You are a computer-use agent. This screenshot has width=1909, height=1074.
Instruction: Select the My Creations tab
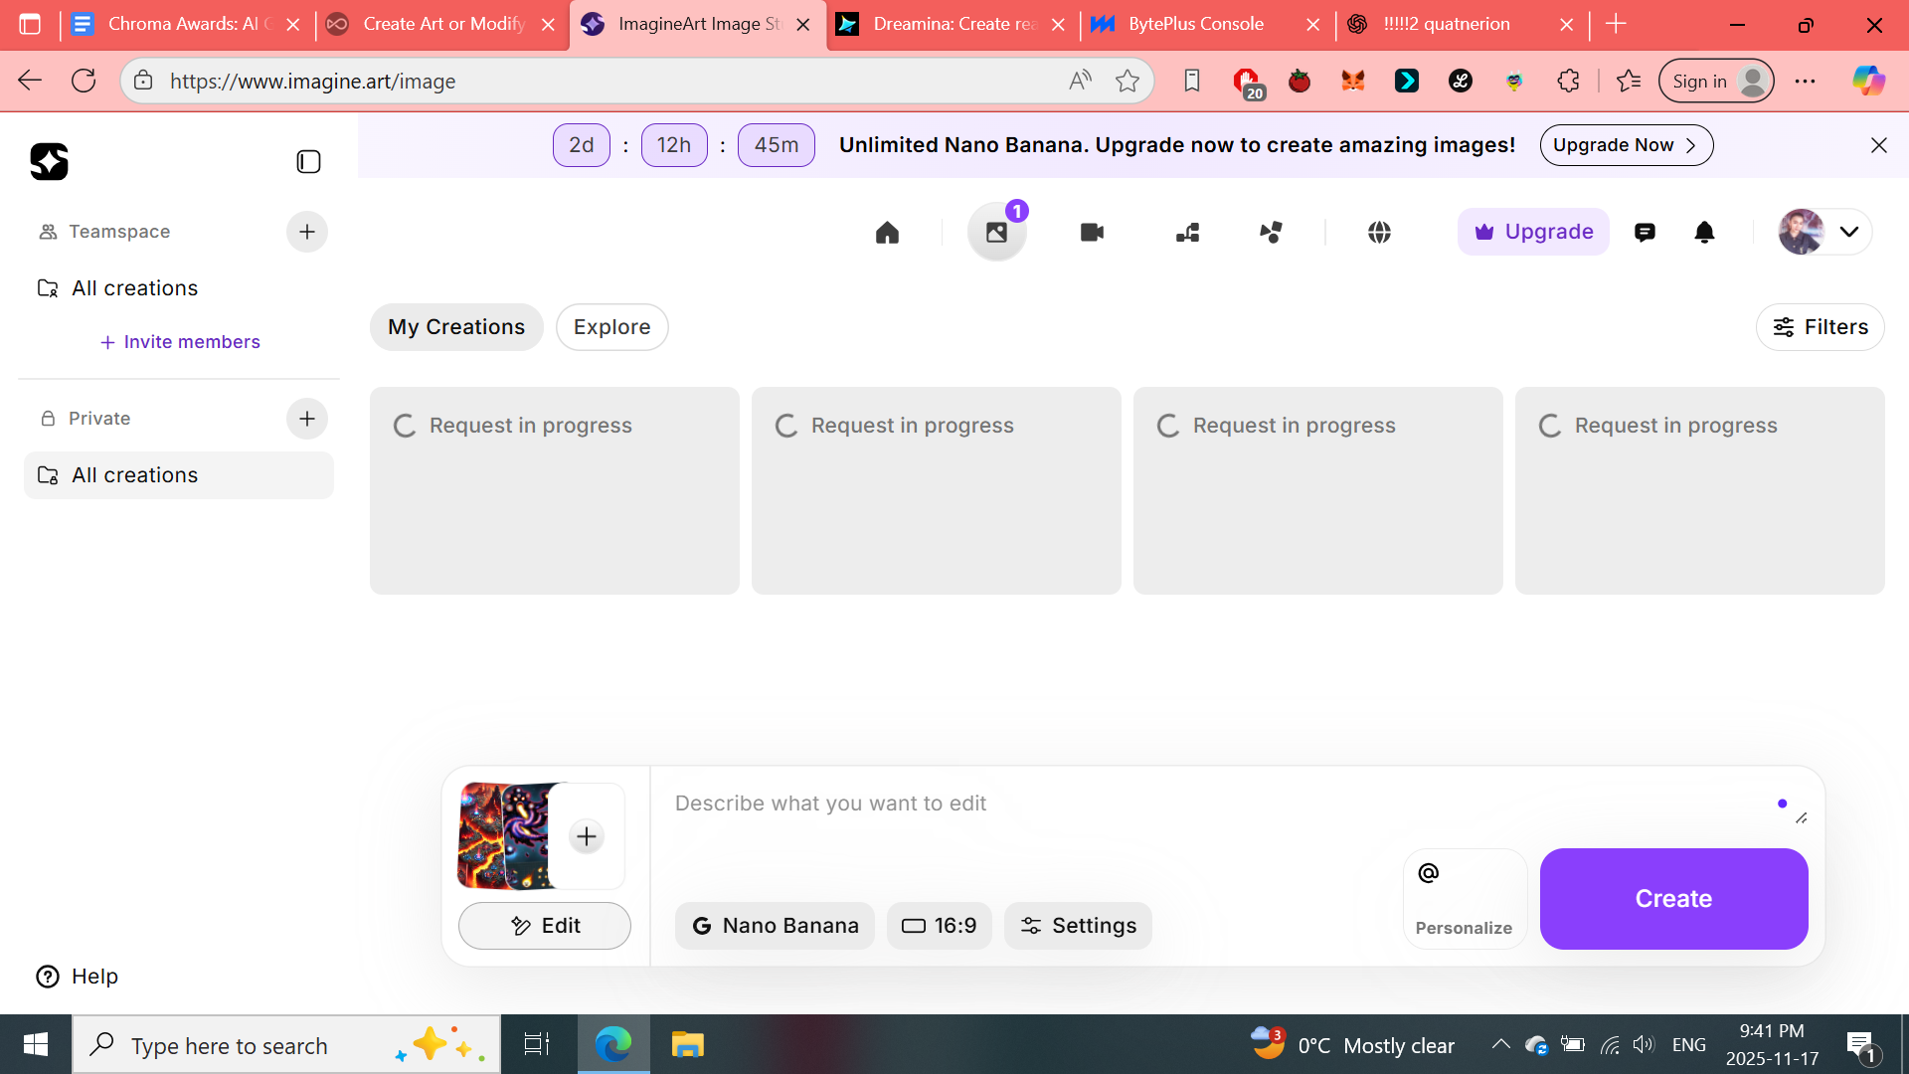pyautogui.click(x=456, y=327)
